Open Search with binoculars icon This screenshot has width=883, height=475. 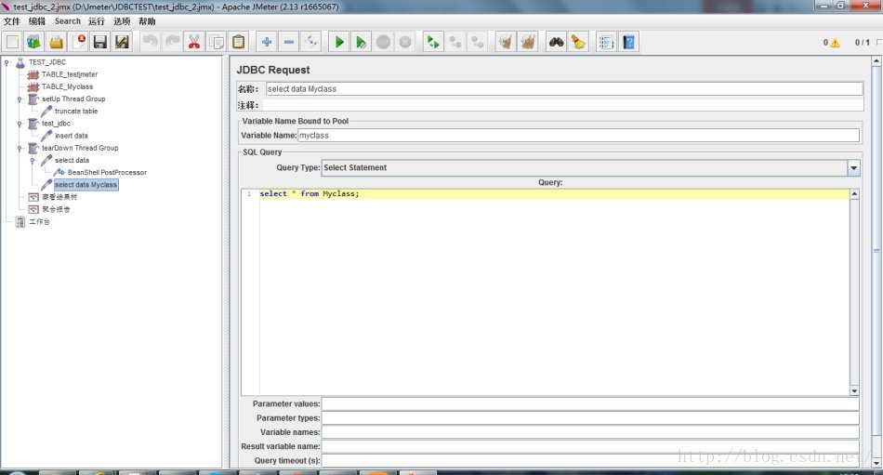click(x=556, y=42)
